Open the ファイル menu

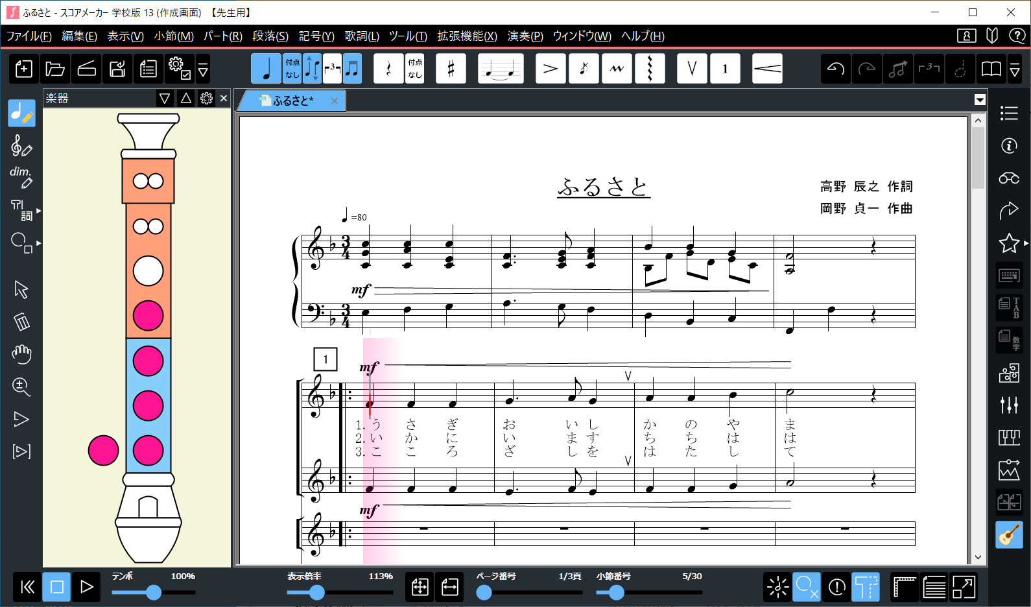click(29, 36)
